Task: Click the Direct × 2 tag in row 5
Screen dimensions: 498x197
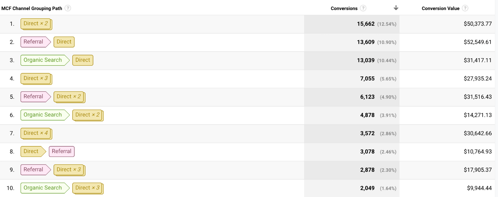Action: click(x=69, y=97)
